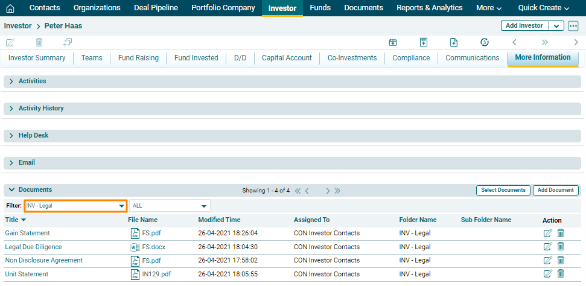Open the ALL filter dropdown
586x286 pixels.
tap(170, 206)
